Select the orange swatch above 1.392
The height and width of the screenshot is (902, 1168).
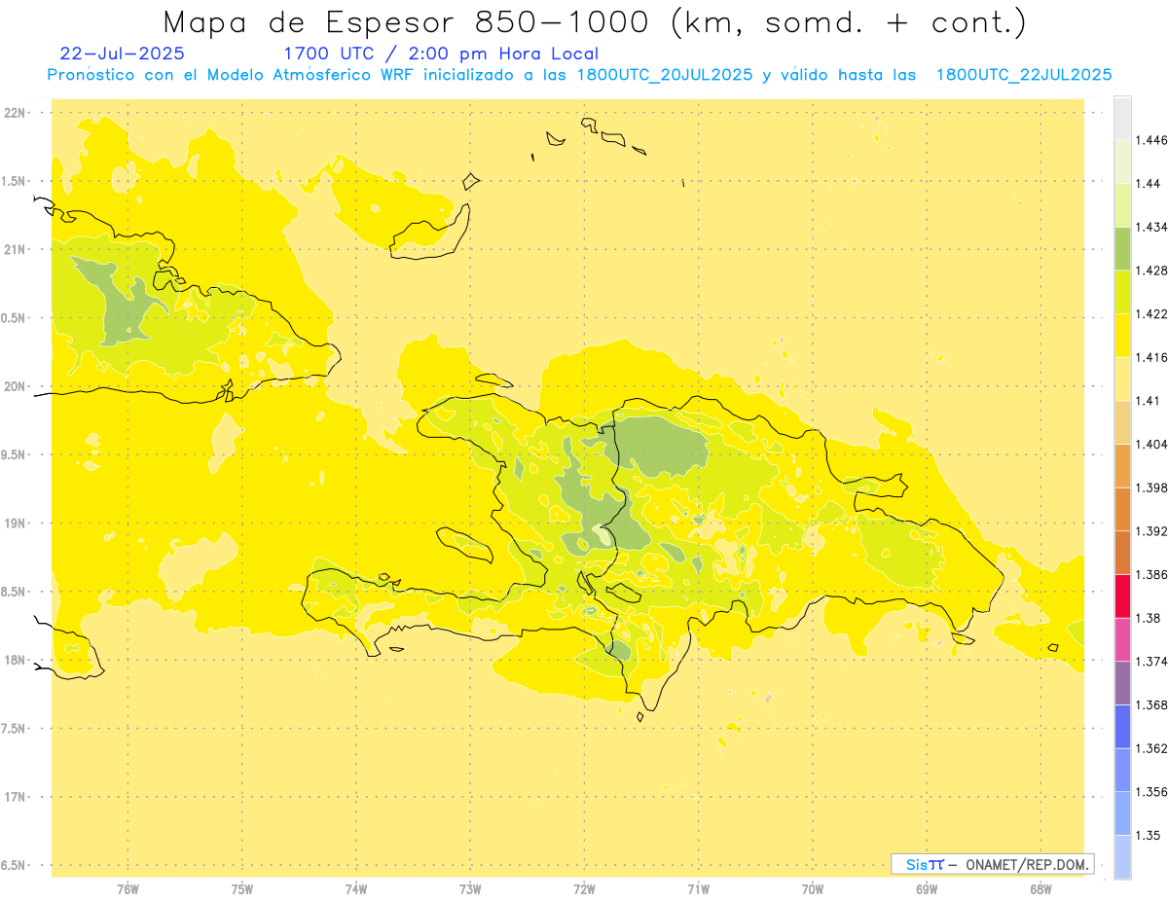pyautogui.click(x=1122, y=509)
